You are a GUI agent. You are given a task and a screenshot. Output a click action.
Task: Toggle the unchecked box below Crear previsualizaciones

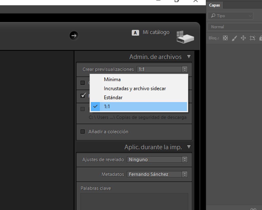pyautogui.click(x=83, y=83)
